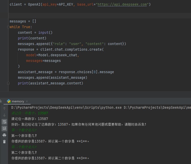Click the messages = [] assignment line

pos(23,21)
